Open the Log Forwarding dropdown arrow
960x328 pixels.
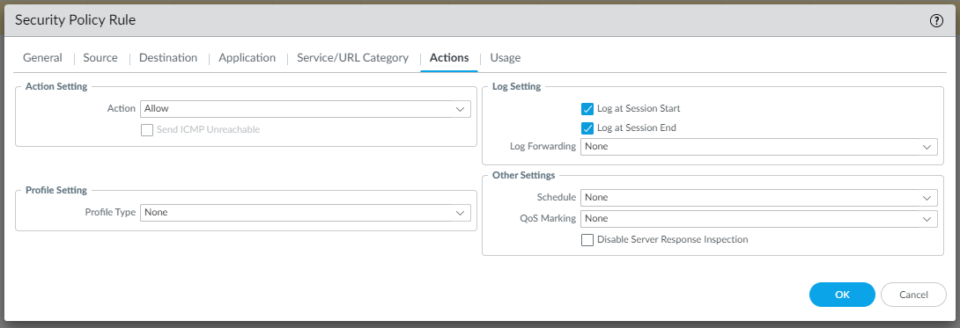tap(927, 147)
